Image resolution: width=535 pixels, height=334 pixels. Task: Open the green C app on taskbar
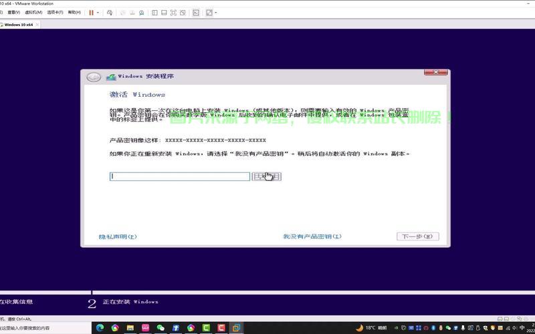206,328
